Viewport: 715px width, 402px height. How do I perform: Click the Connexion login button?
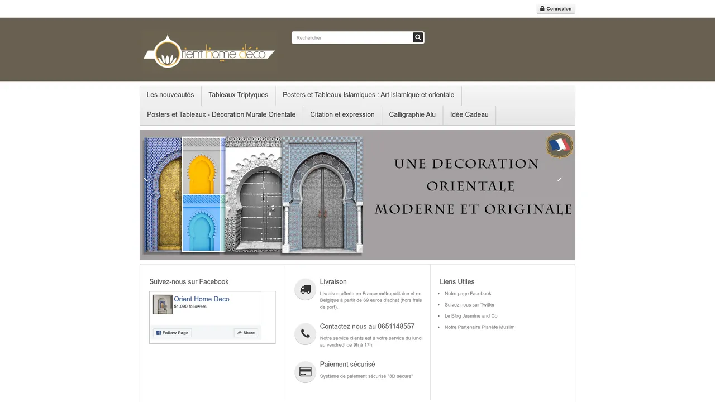coord(556,9)
